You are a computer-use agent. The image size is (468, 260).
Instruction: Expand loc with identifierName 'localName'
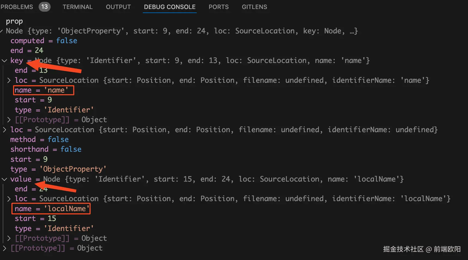click(x=9, y=199)
